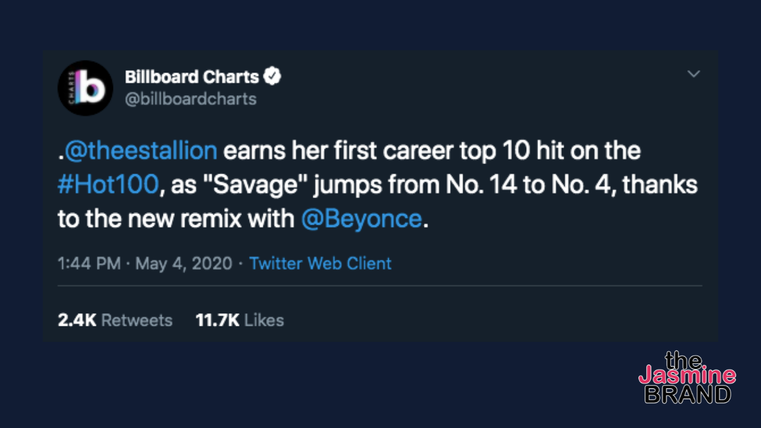The width and height of the screenshot is (761, 428).
Task: Open the Billboard Charts display name
Action: 192,77
